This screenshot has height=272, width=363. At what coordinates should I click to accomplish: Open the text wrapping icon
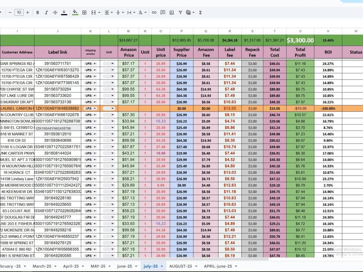click(130, 12)
